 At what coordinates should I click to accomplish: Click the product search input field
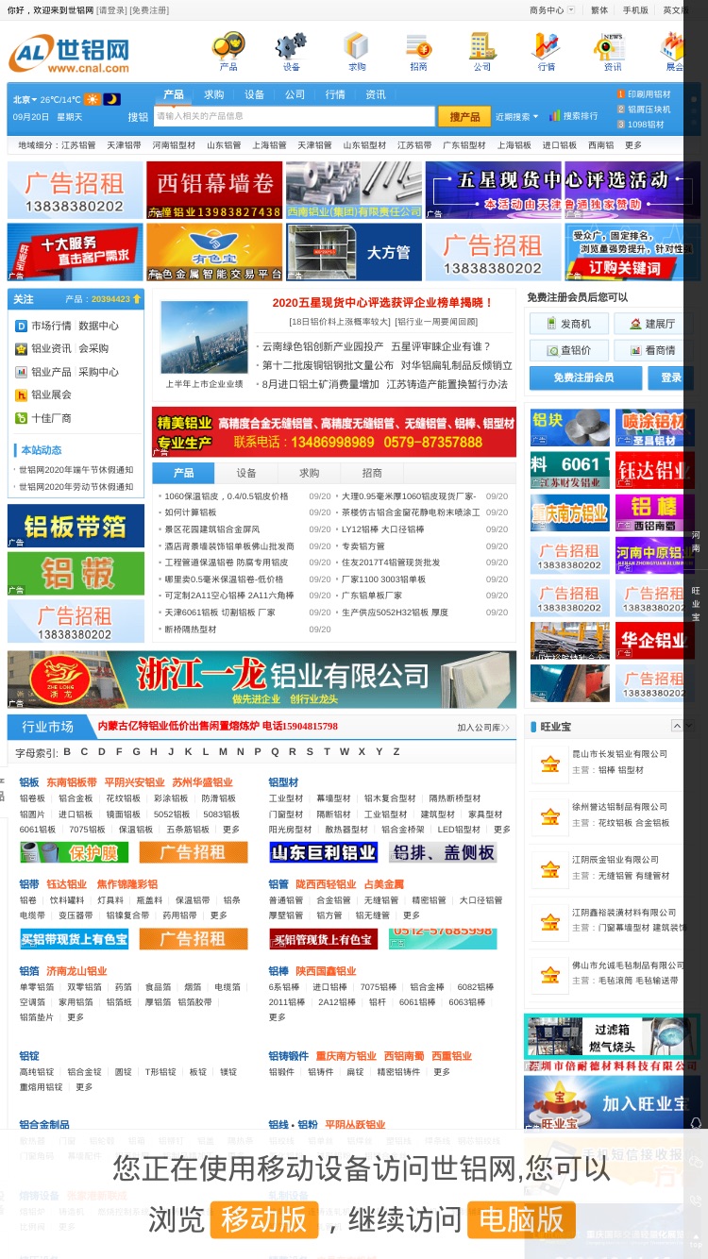[295, 116]
